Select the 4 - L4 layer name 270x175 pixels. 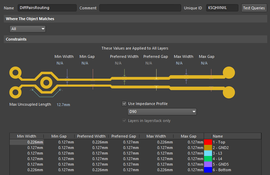point(217,159)
